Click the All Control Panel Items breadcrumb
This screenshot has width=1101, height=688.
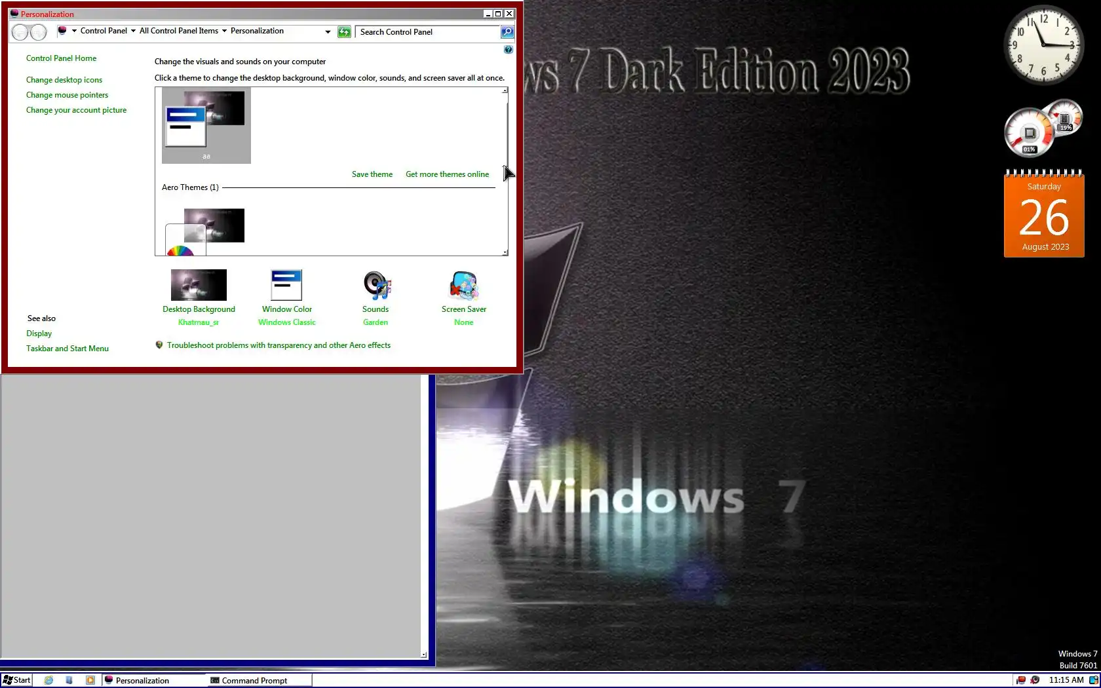click(x=179, y=31)
